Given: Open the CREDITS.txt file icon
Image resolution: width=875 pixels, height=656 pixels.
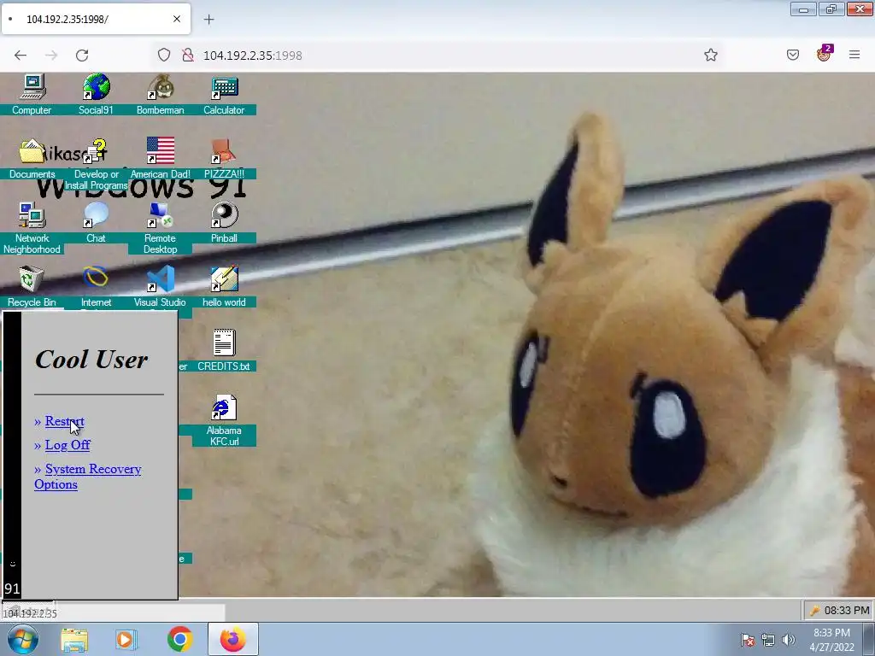Looking at the screenshot, I should click(x=225, y=349).
